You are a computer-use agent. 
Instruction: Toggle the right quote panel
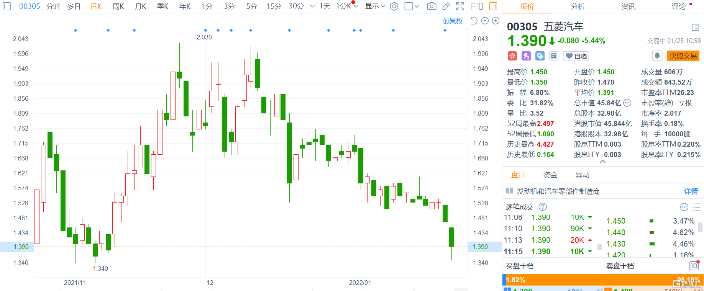coord(493,7)
